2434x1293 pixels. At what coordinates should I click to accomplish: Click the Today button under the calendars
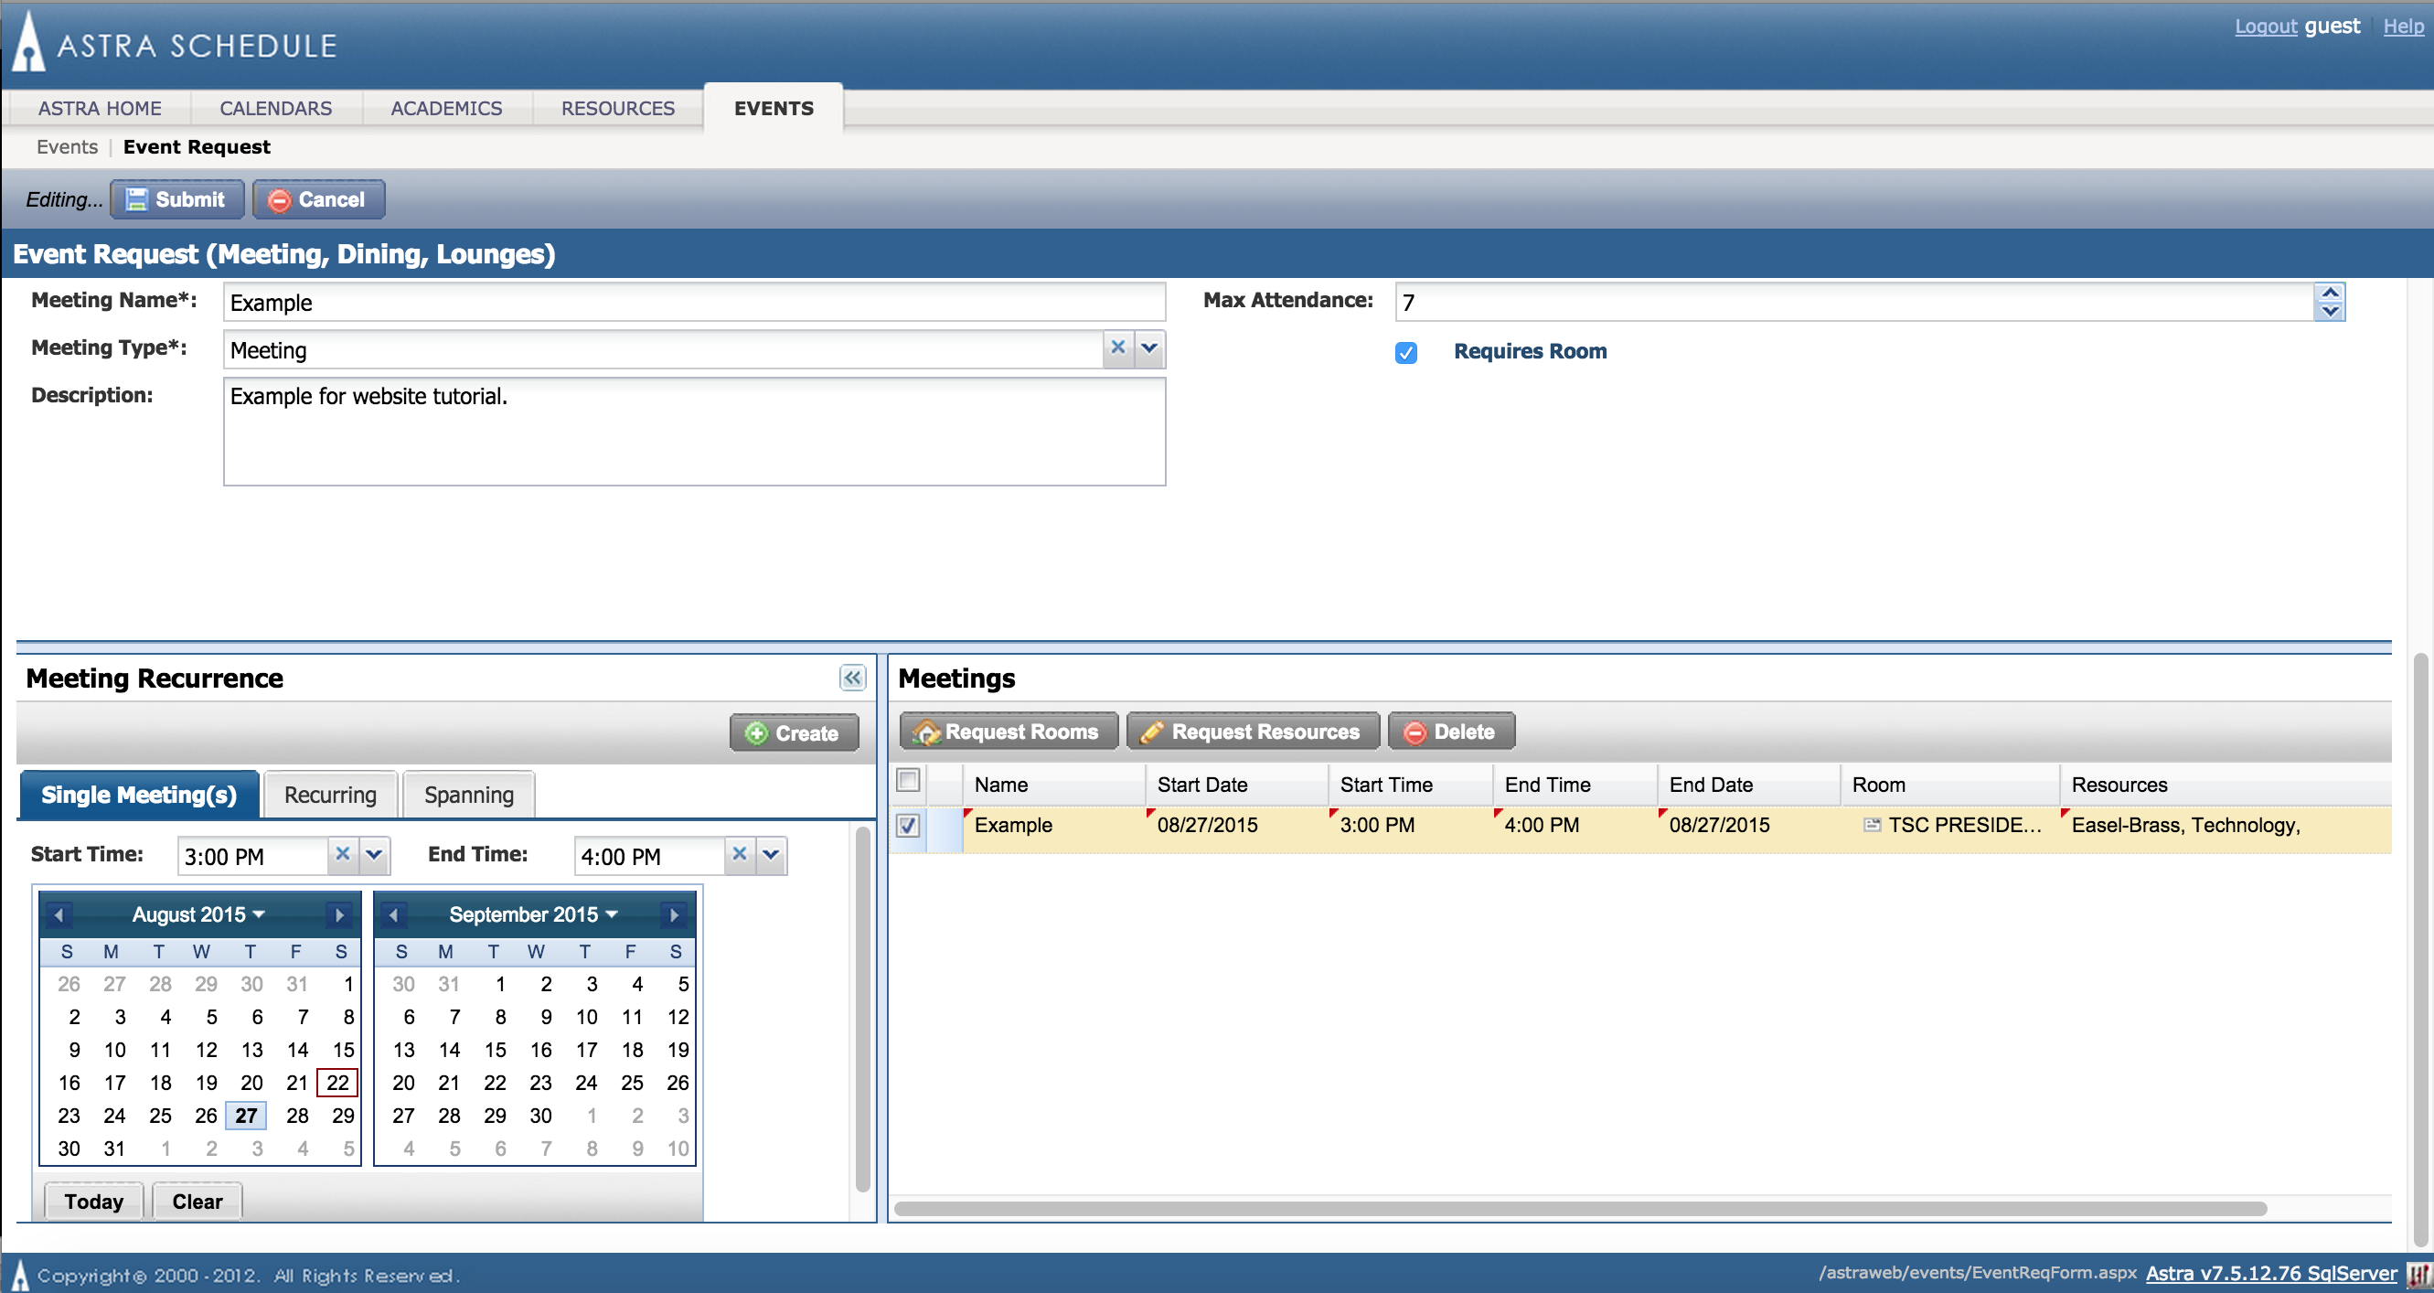(x=93, y=1201)
